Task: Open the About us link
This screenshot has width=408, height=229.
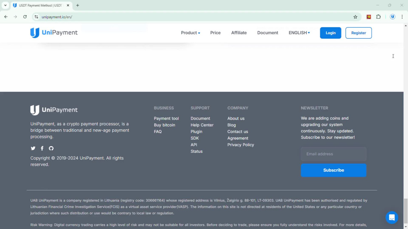Action: point(236,118)
